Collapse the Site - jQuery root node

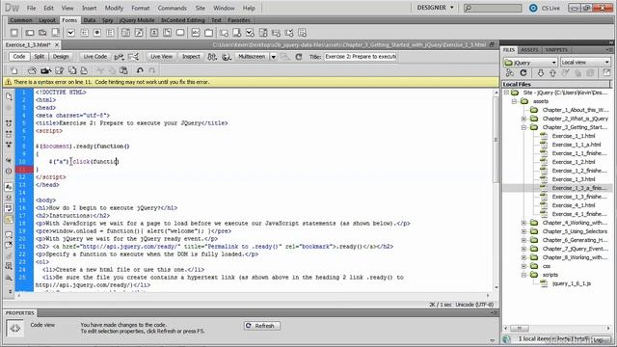[x=507, y=93]
